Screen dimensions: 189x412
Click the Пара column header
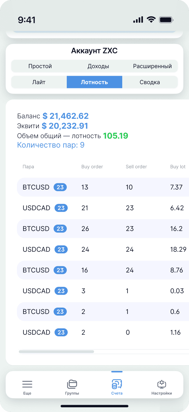click(28, 167)
